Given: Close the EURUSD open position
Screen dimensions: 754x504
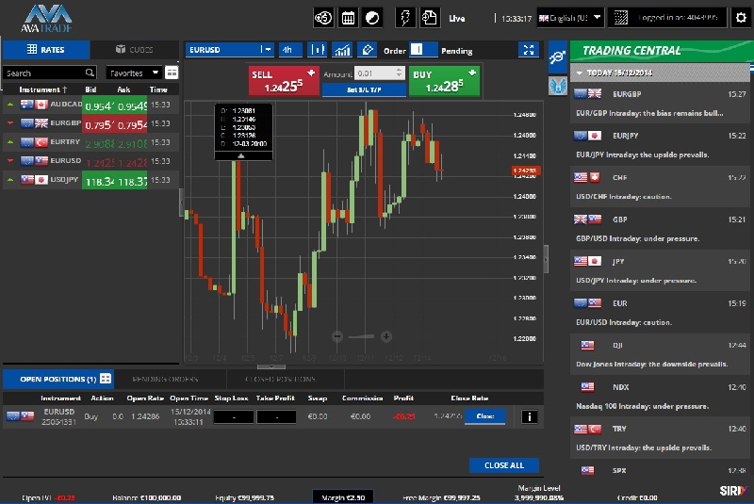Looking at the screenshot, I should tap(484, 416).
